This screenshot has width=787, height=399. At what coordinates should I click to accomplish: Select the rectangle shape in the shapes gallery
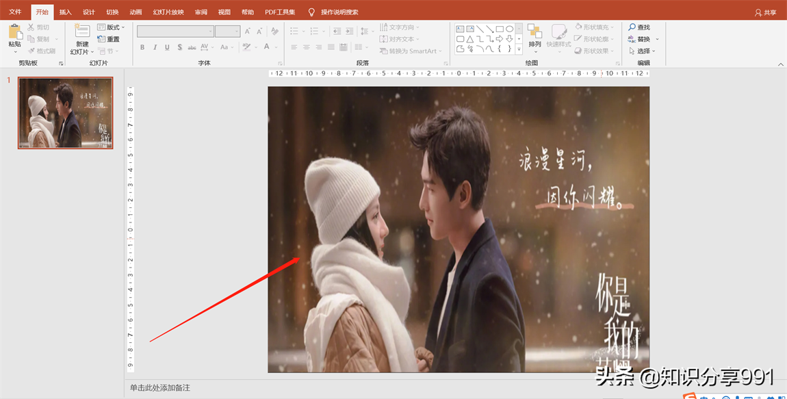tap(500, 29)
